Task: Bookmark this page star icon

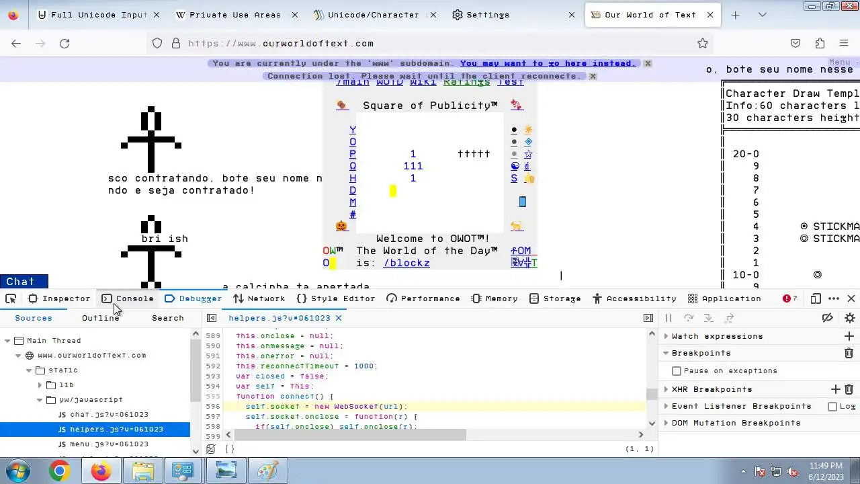Action: click(x=703, y=43)
